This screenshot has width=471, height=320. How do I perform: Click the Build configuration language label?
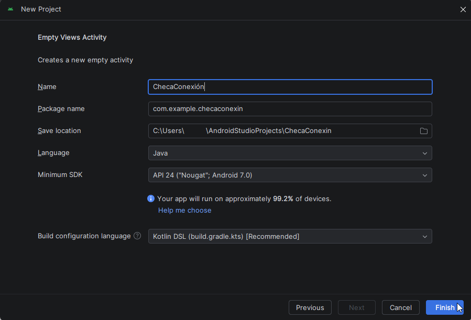pos(84,236)
